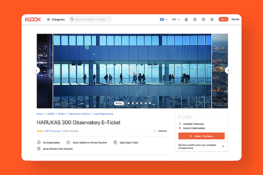Click the No Cancellation icon
This screenshot has height=175, width=263.
point(39,142)
